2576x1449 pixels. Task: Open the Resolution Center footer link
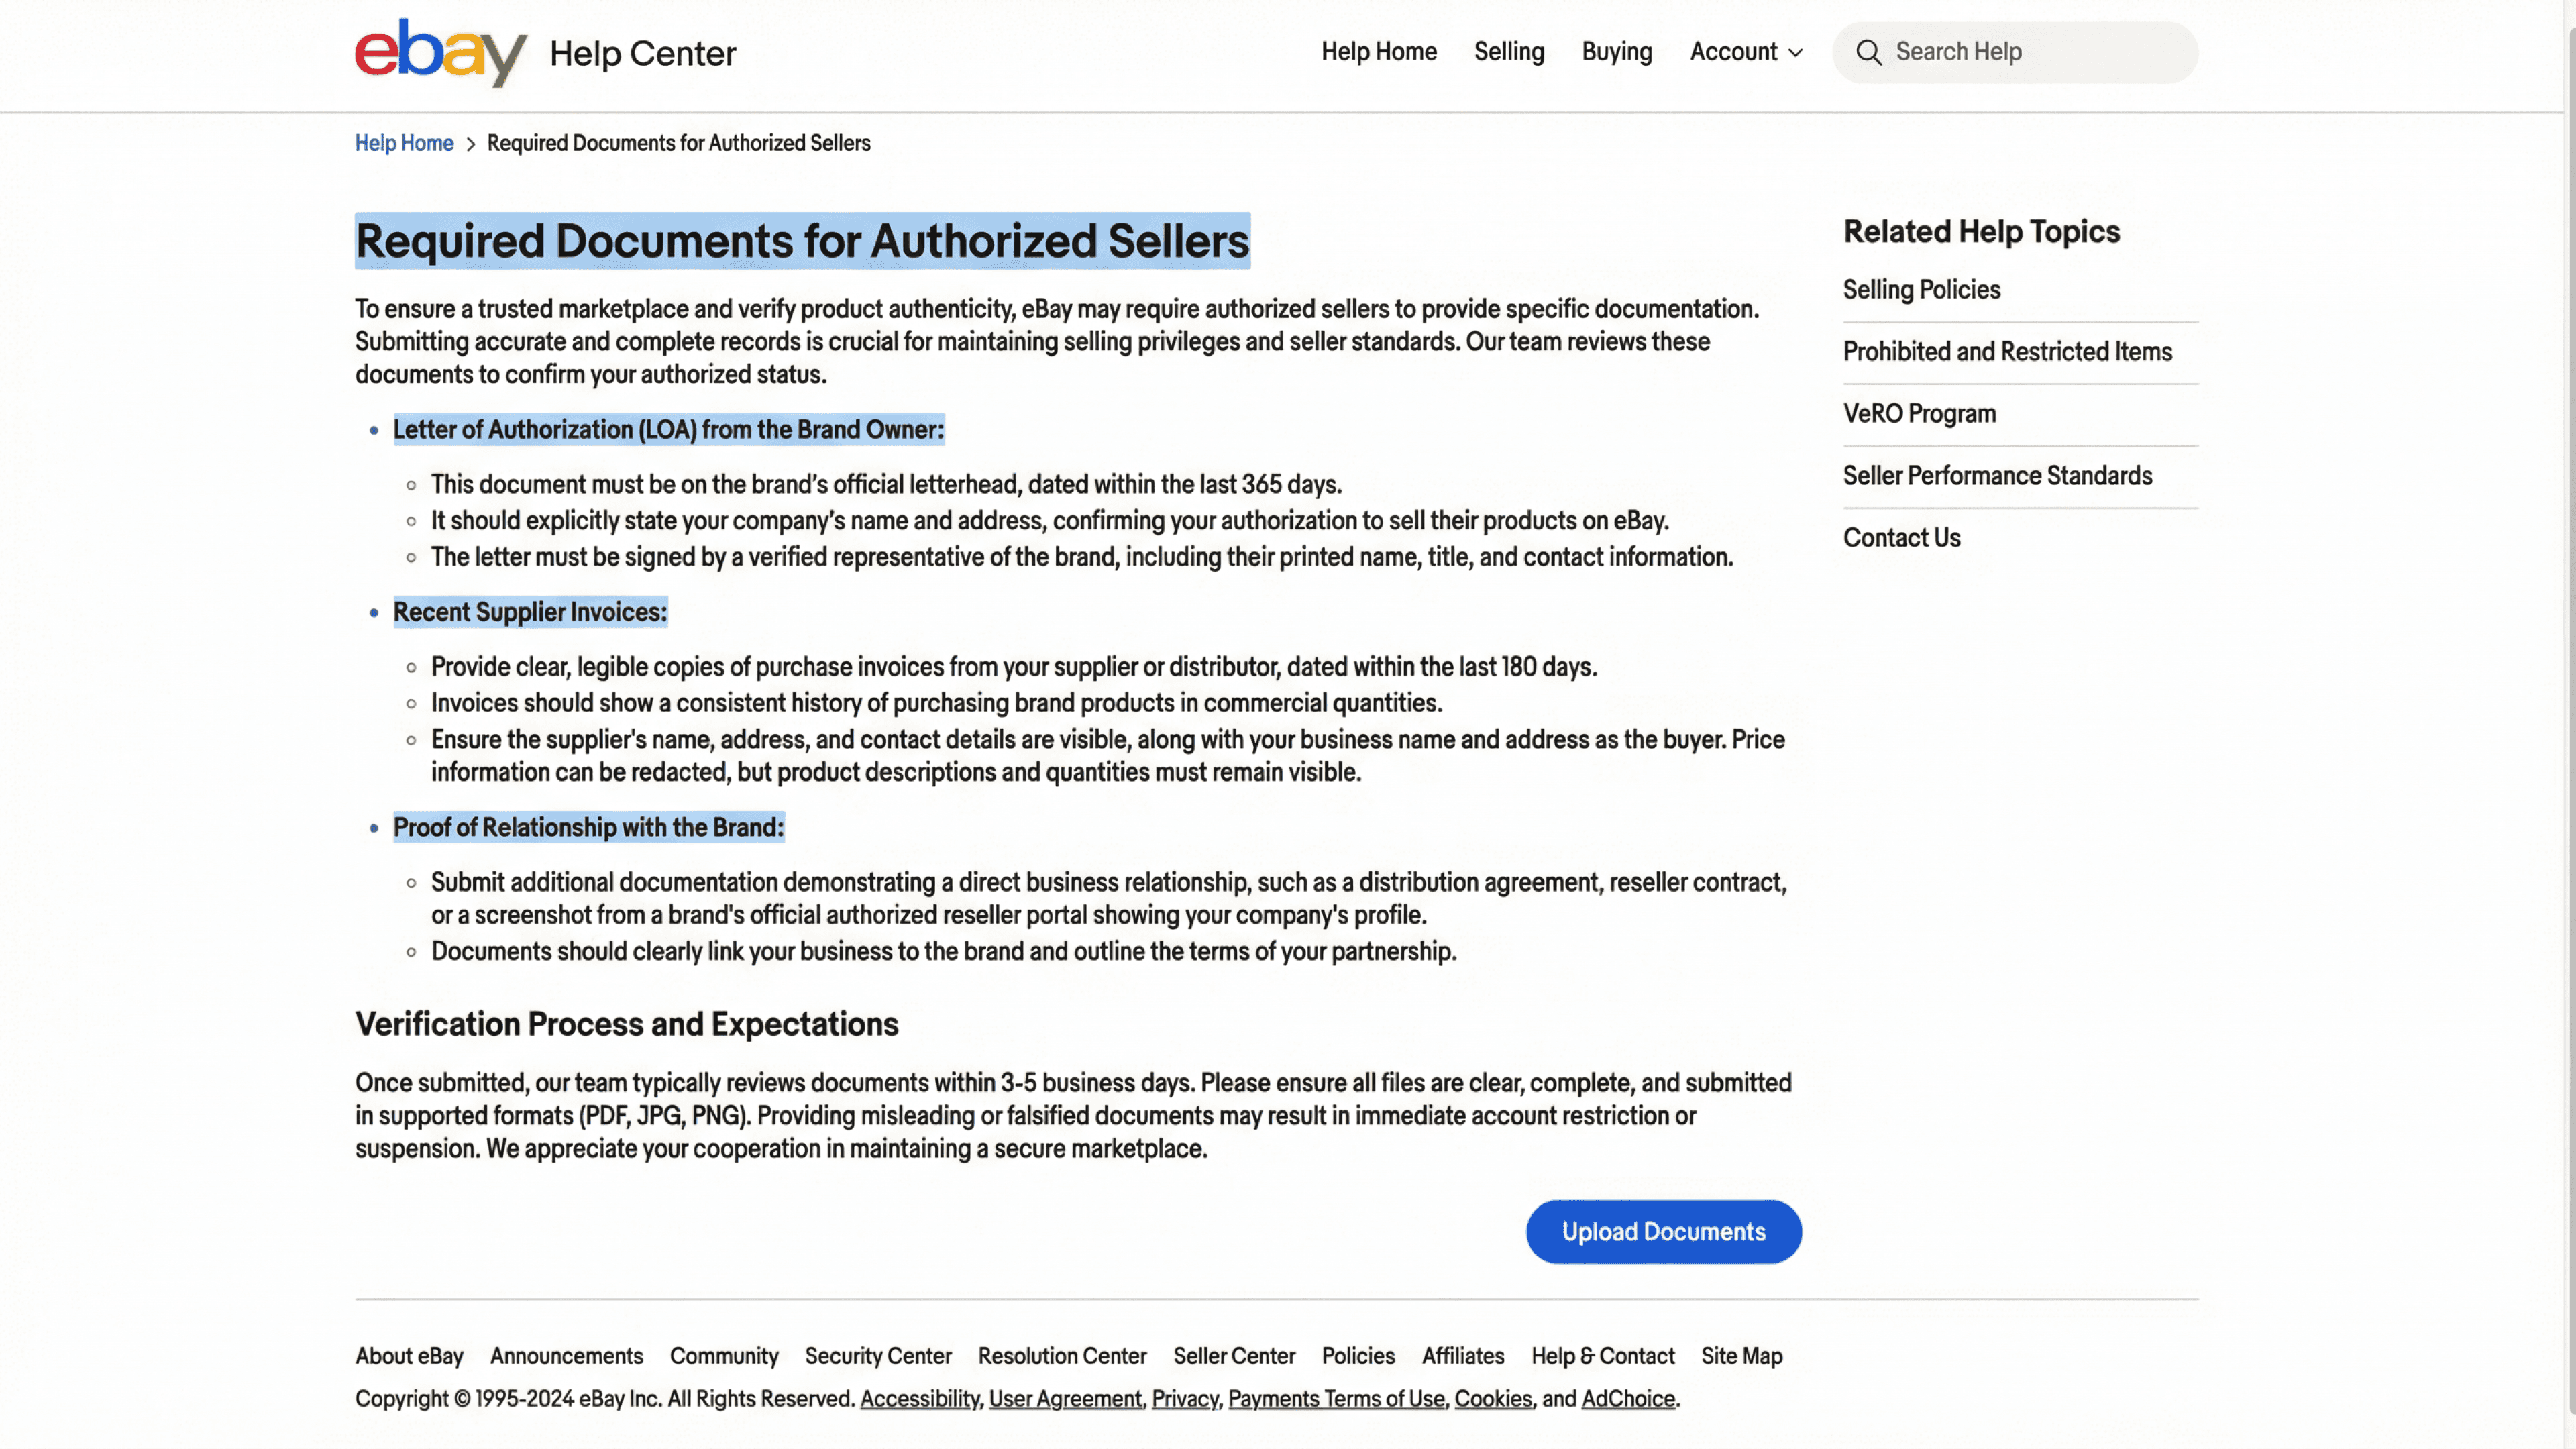coord(1061,1356)
